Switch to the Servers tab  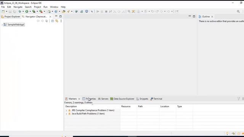(x=103, y=99)
